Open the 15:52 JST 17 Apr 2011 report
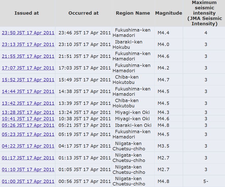This screenshot has height=187, width=225. (x=28, y=80)
